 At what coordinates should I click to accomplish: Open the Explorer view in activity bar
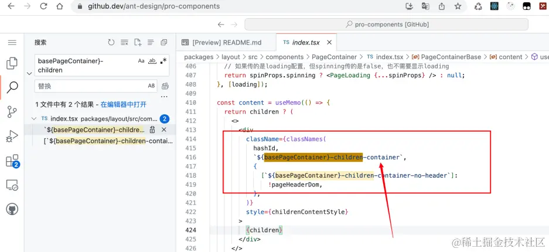click(12, 63)
